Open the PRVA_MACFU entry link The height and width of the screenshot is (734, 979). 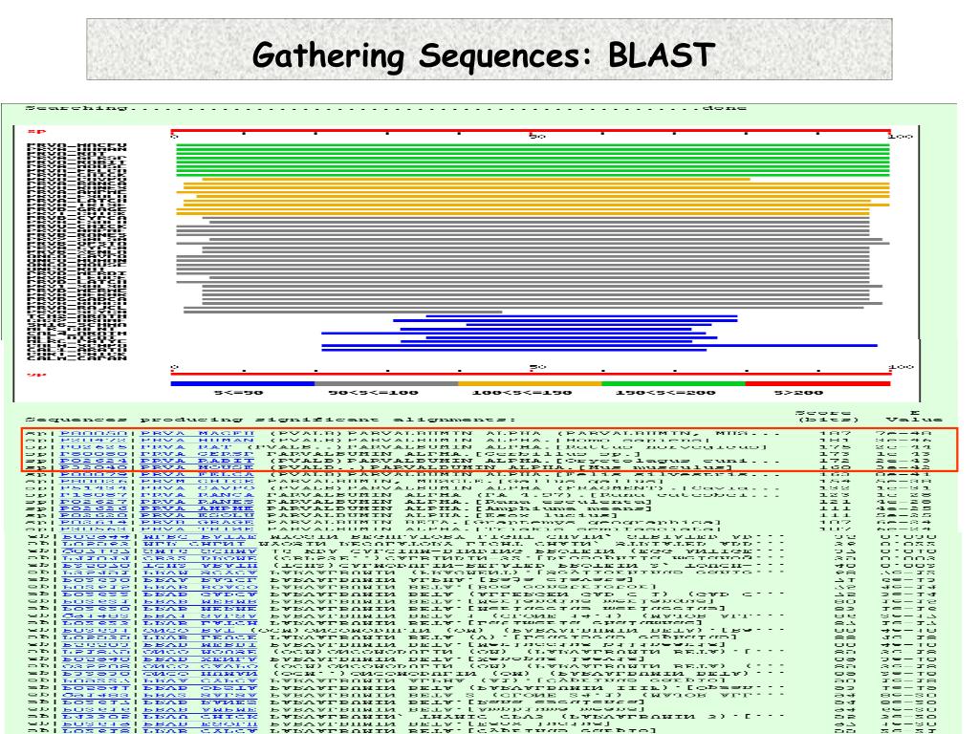[x=197, y=433]
